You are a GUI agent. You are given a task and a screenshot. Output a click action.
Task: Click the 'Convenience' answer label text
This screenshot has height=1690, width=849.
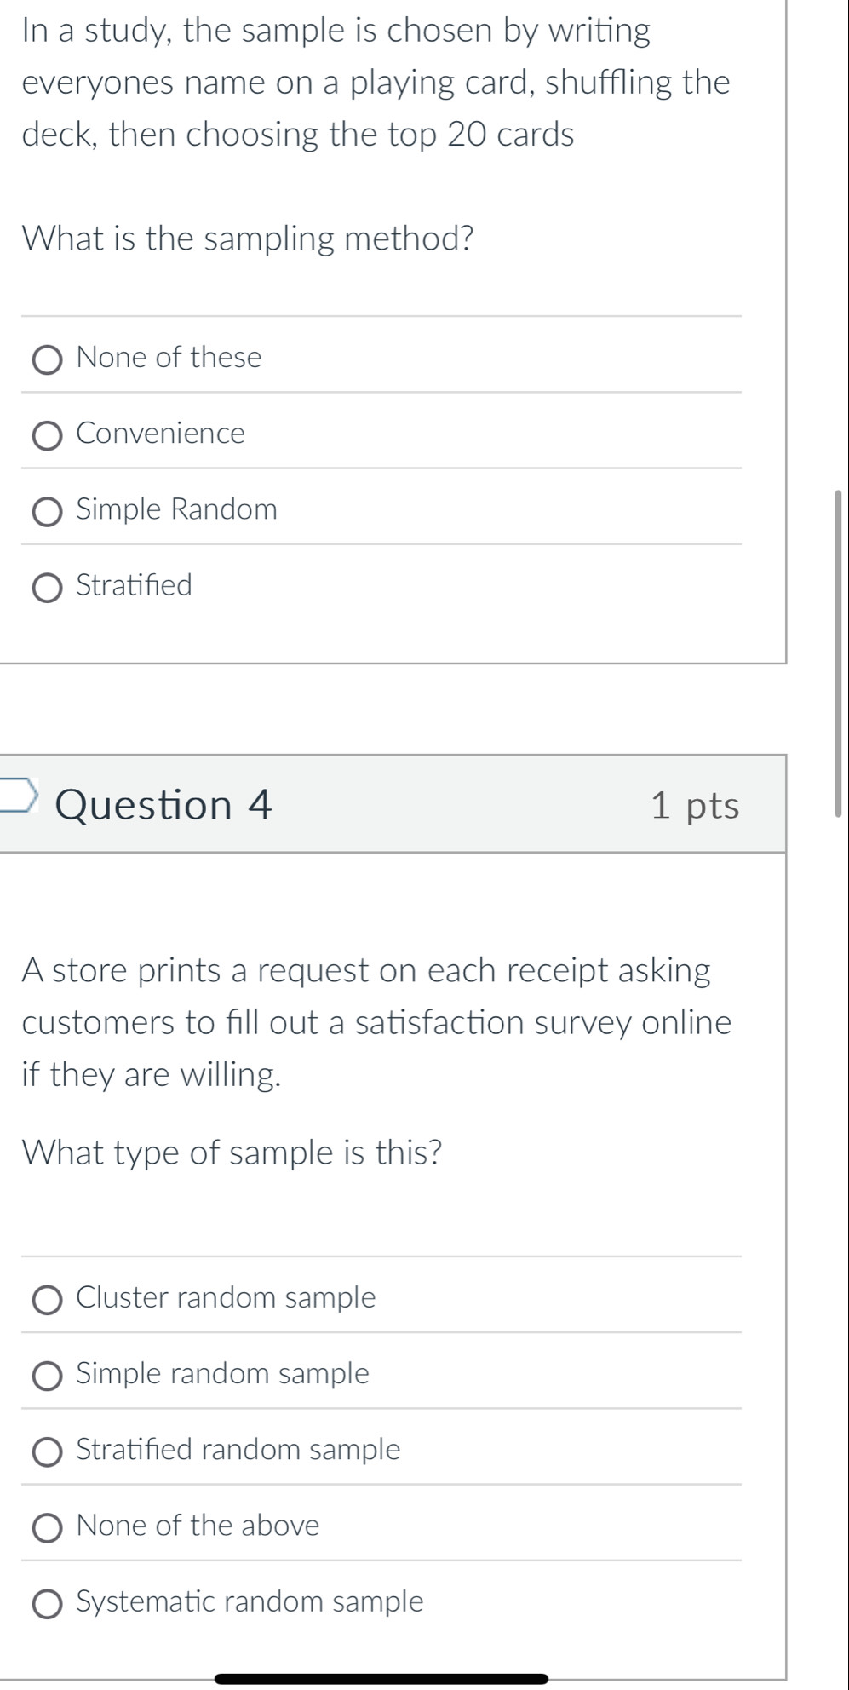pos(160,434)
